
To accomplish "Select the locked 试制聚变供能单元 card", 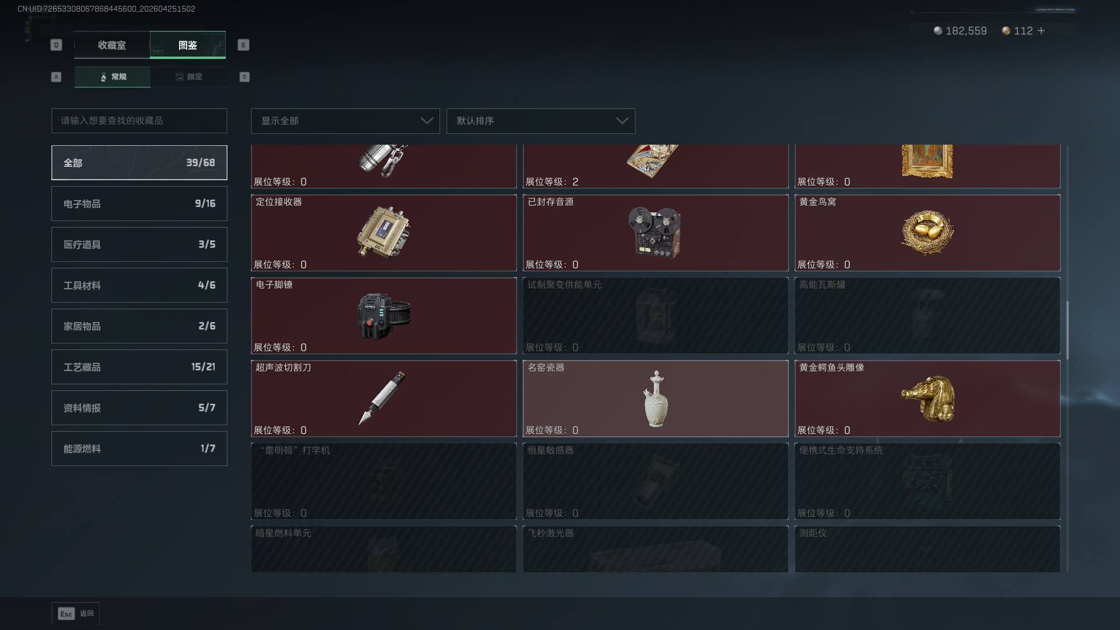I will [x=656, y=316].
